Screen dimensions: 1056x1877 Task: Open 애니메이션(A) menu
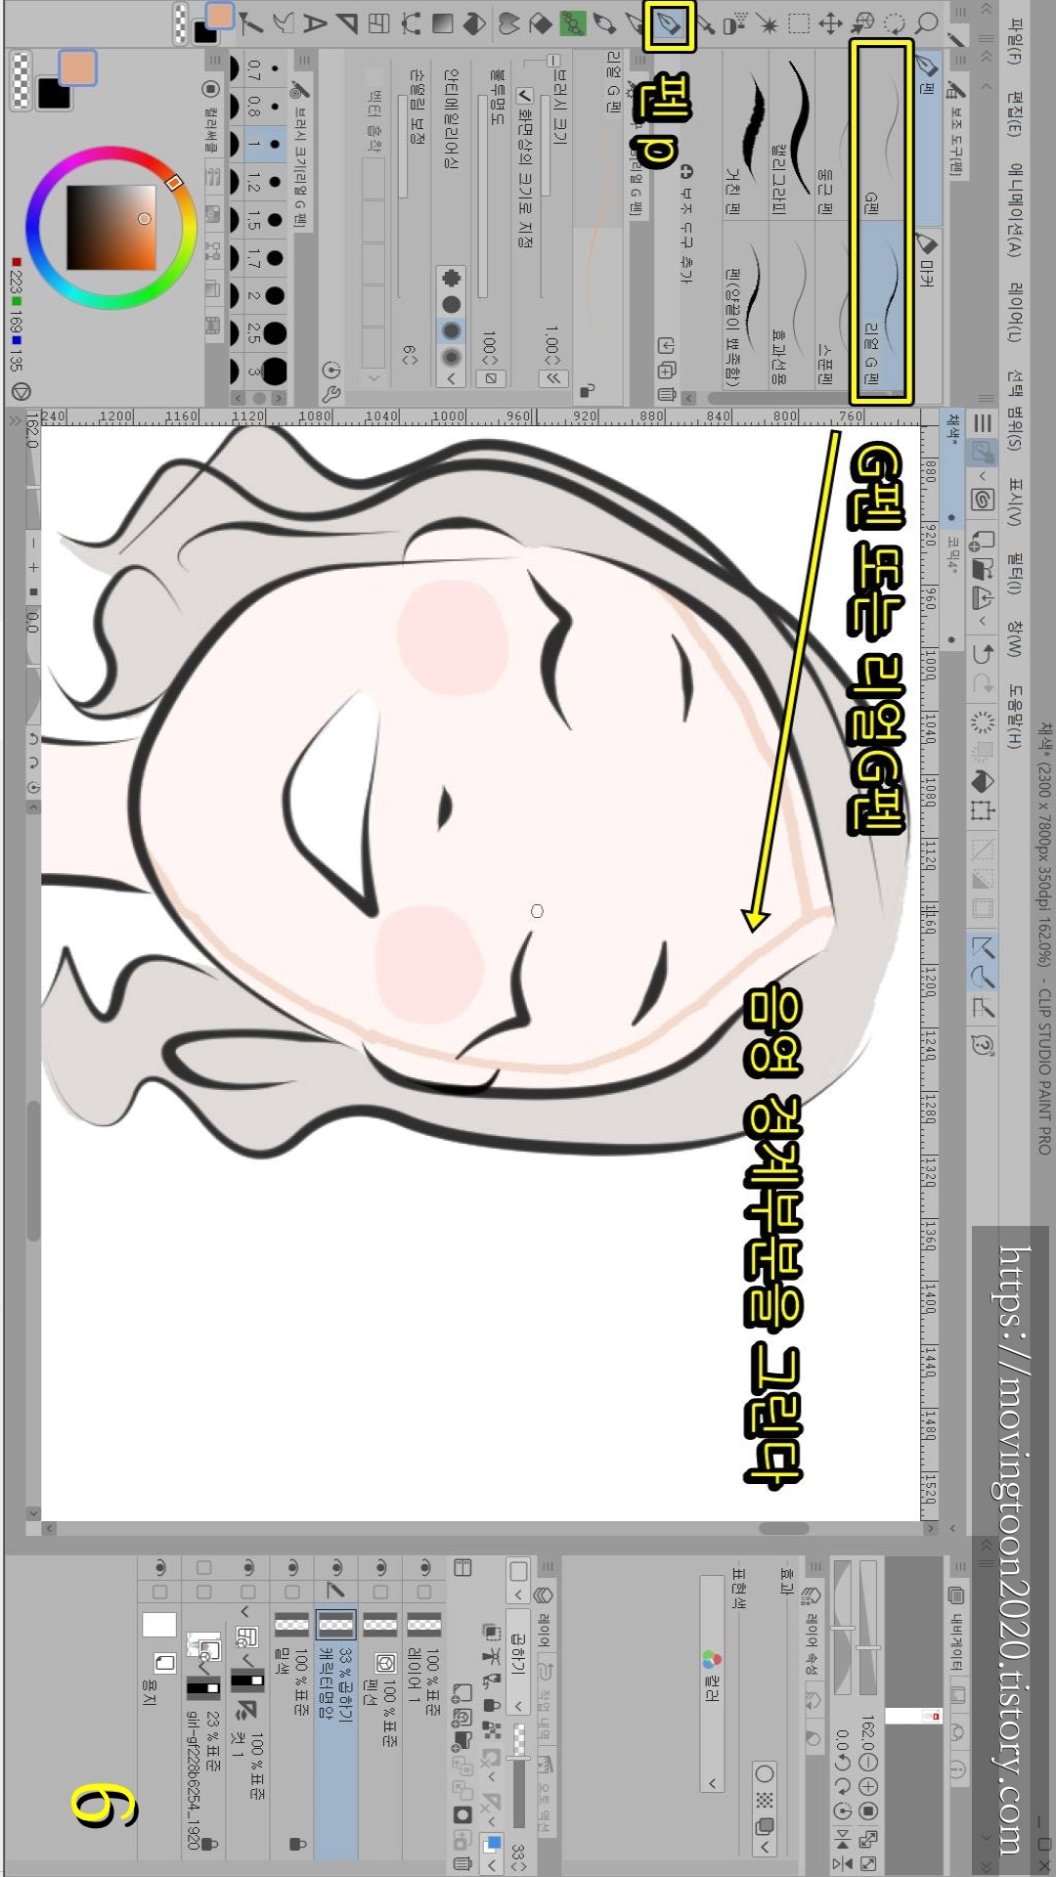pyautogui.click(x=1015, y=210)
